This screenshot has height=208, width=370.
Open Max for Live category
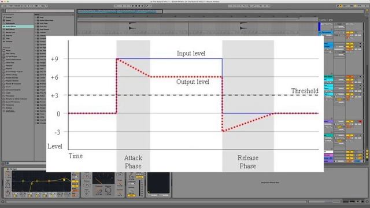pyautogui.click(x=10, y=32)
